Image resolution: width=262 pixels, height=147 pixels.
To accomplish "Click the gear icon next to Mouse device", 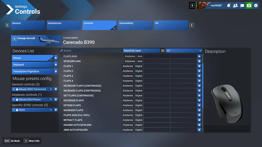I will (x=56, y=58).
